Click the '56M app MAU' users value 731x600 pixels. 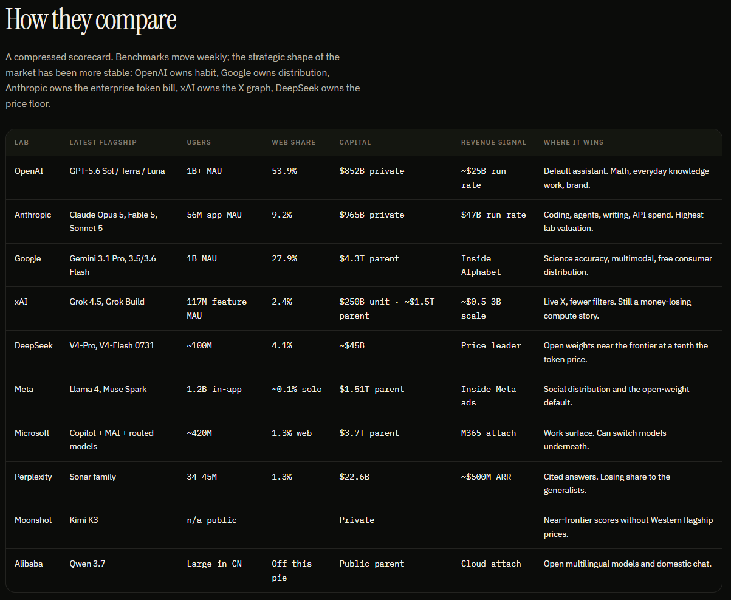point(214,215)
